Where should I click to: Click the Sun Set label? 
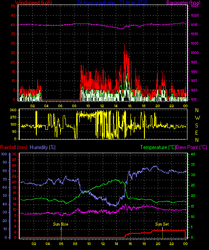click(162, 224)
